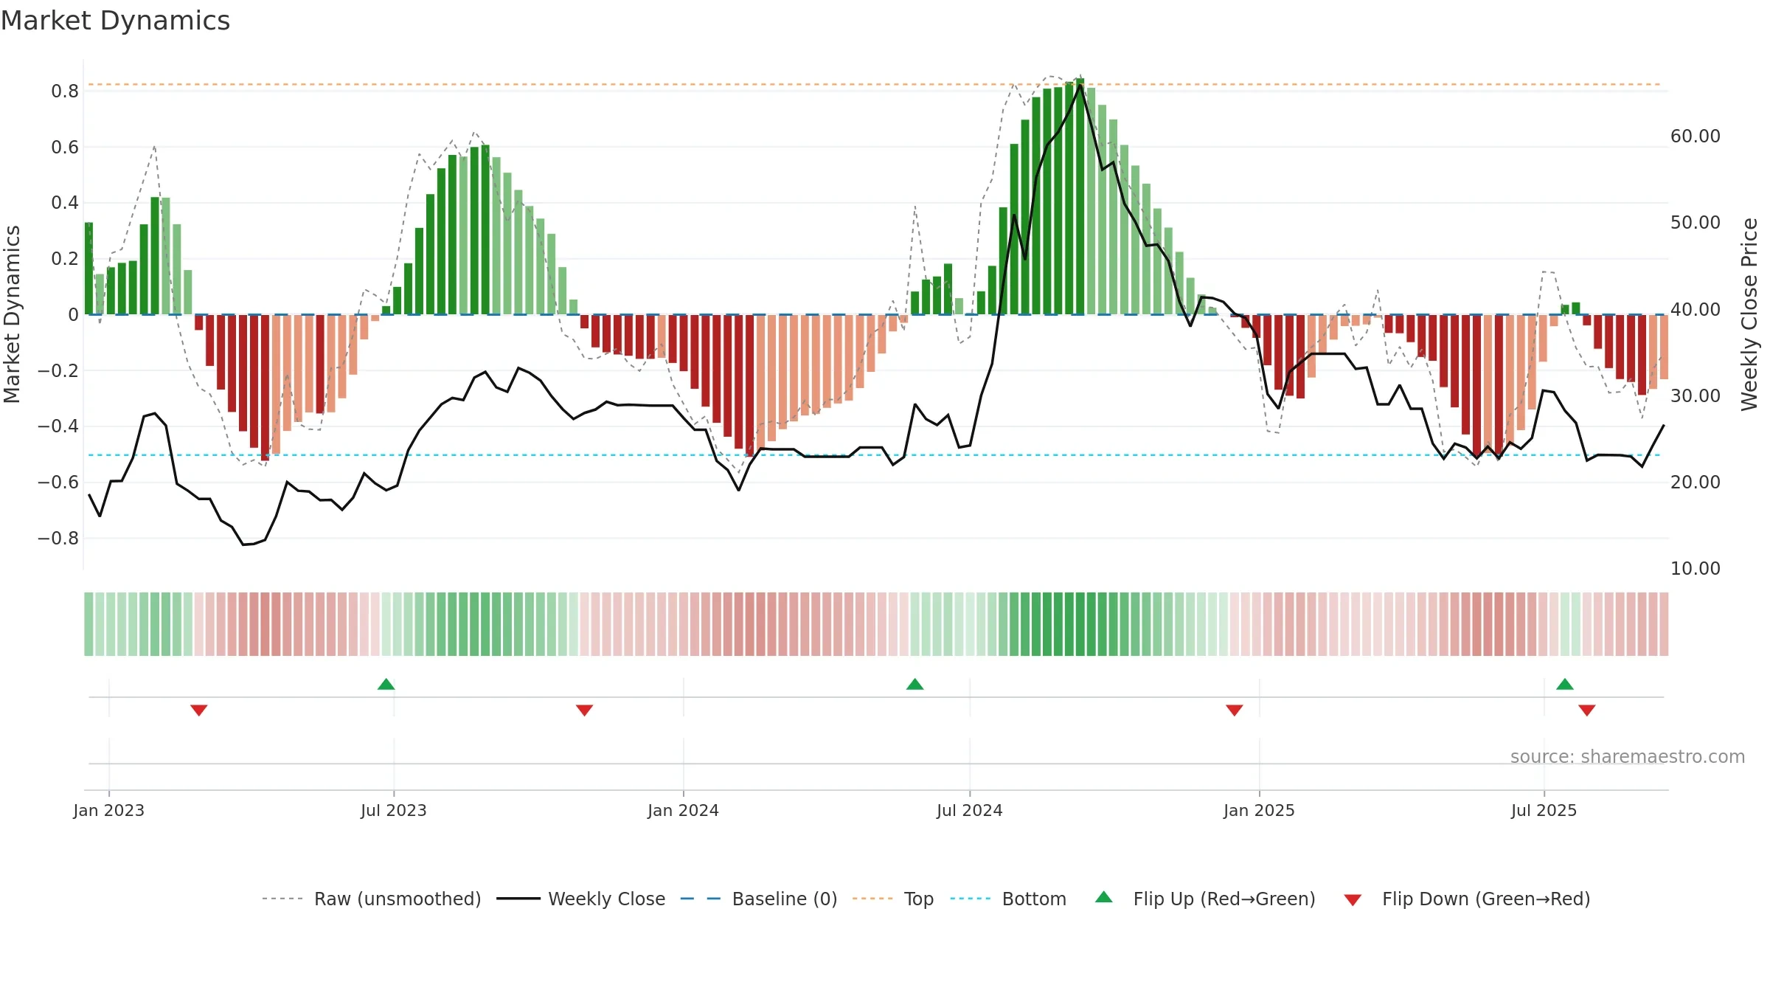The height and width of the screenshot is (996, 1770).
Task: Click the green flip-up triangle after Jul 2025
Action: click(1565, 684)
